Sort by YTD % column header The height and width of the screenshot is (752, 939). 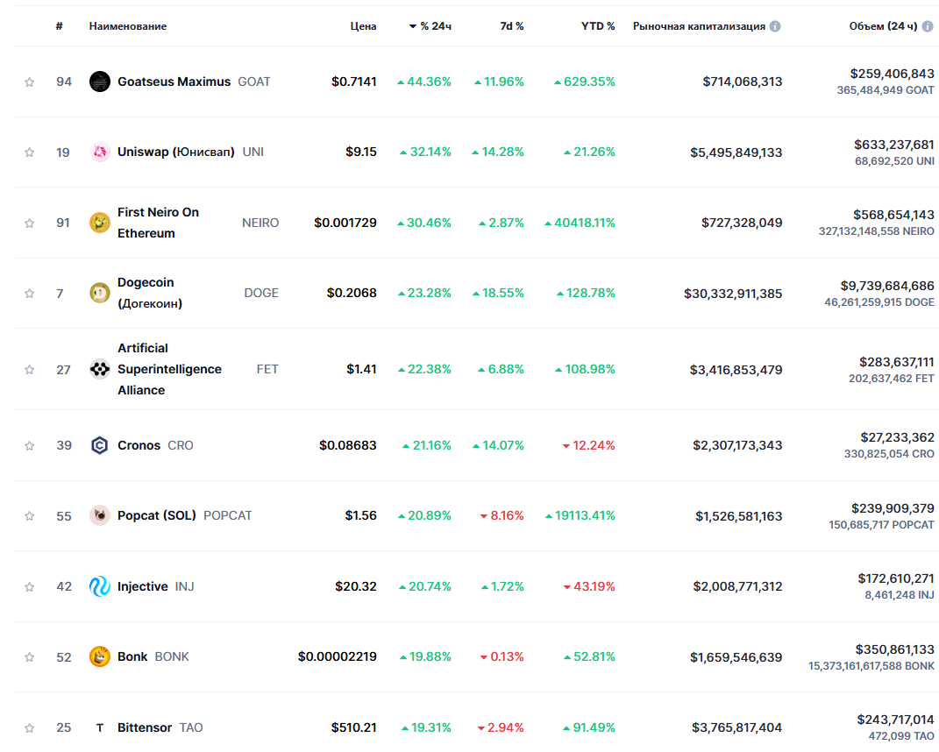coord(598,26)
